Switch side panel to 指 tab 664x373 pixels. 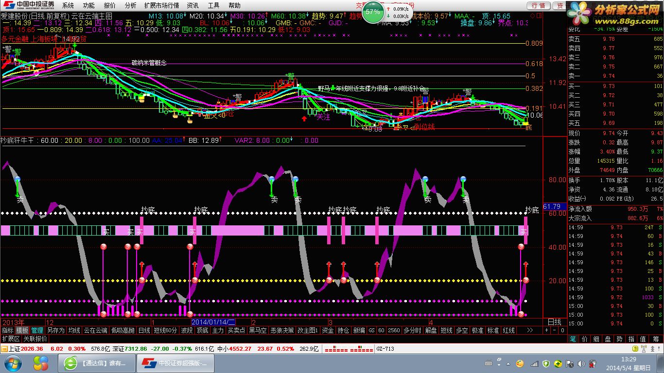coord(631,339)
